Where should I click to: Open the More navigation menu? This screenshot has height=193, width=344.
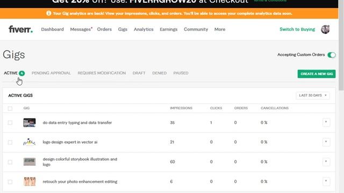[220, 29]
